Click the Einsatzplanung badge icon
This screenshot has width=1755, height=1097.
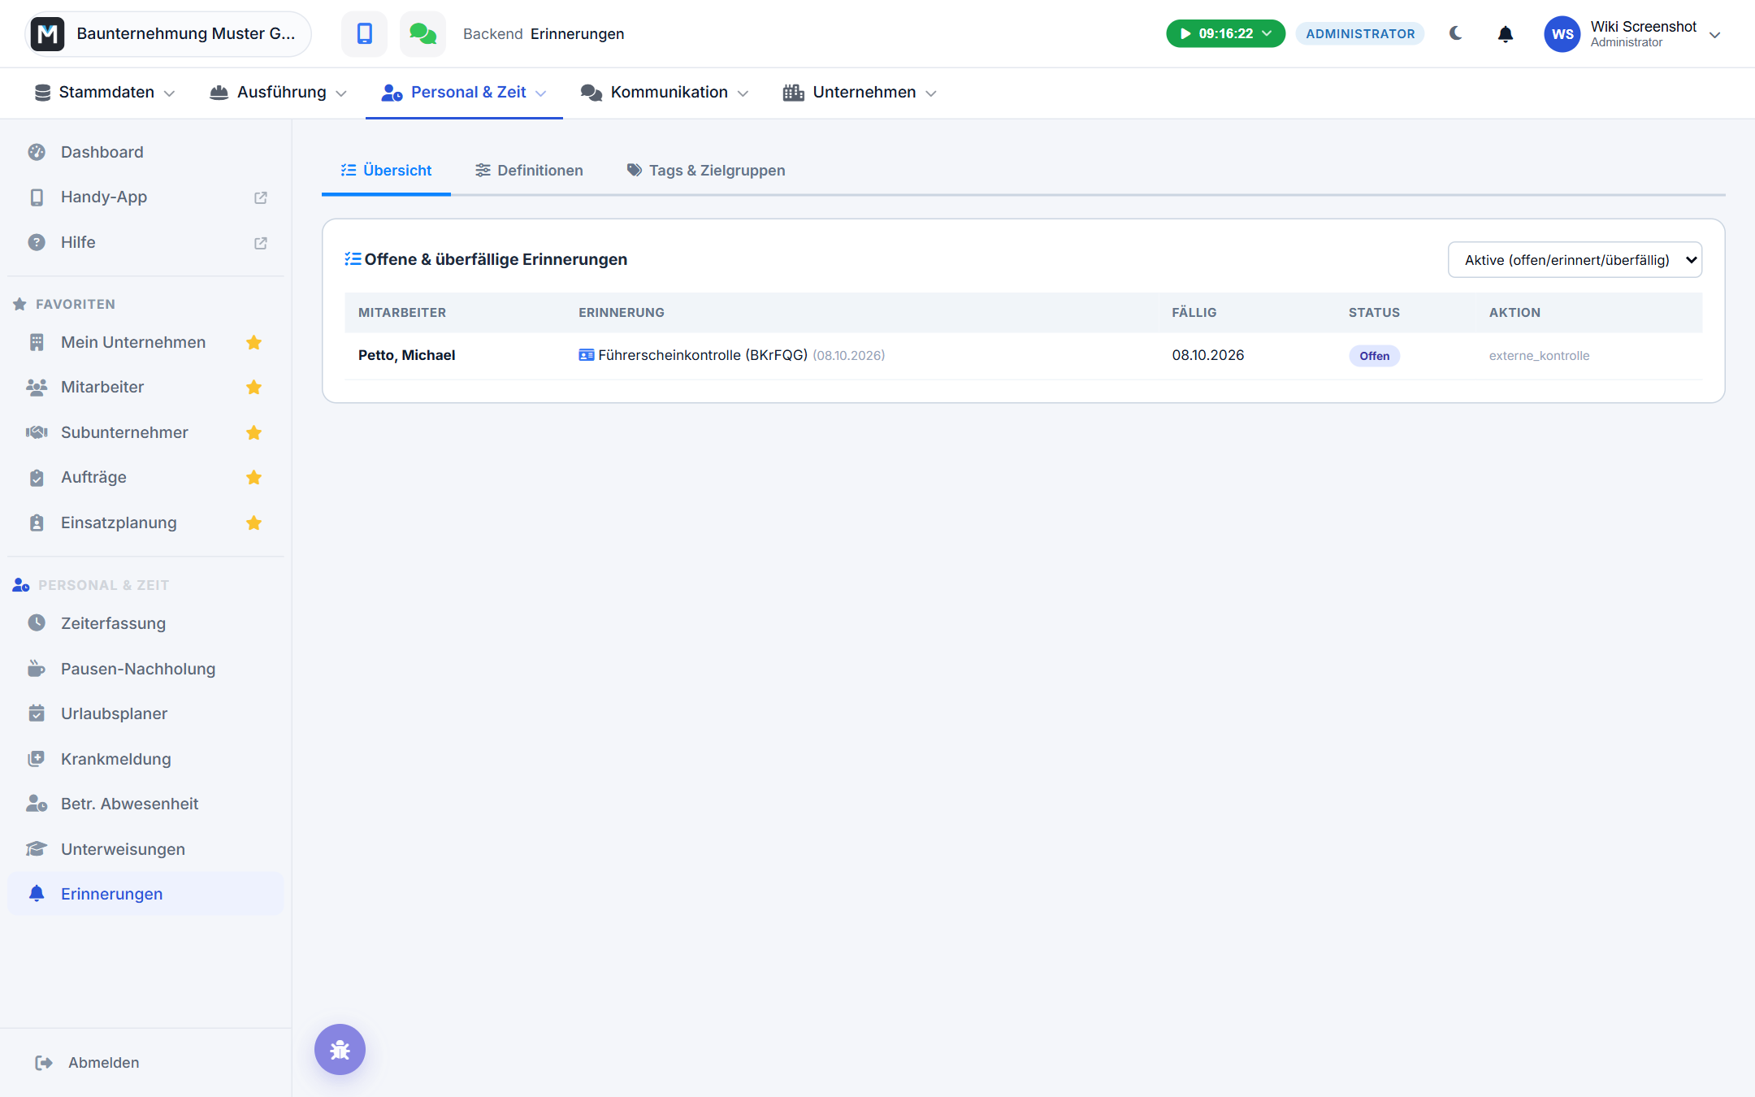point(37,522)
